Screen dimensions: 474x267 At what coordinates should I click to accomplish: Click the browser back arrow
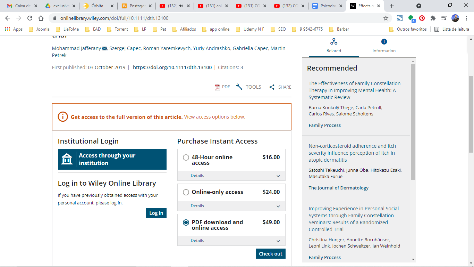[x=8, y=18]
